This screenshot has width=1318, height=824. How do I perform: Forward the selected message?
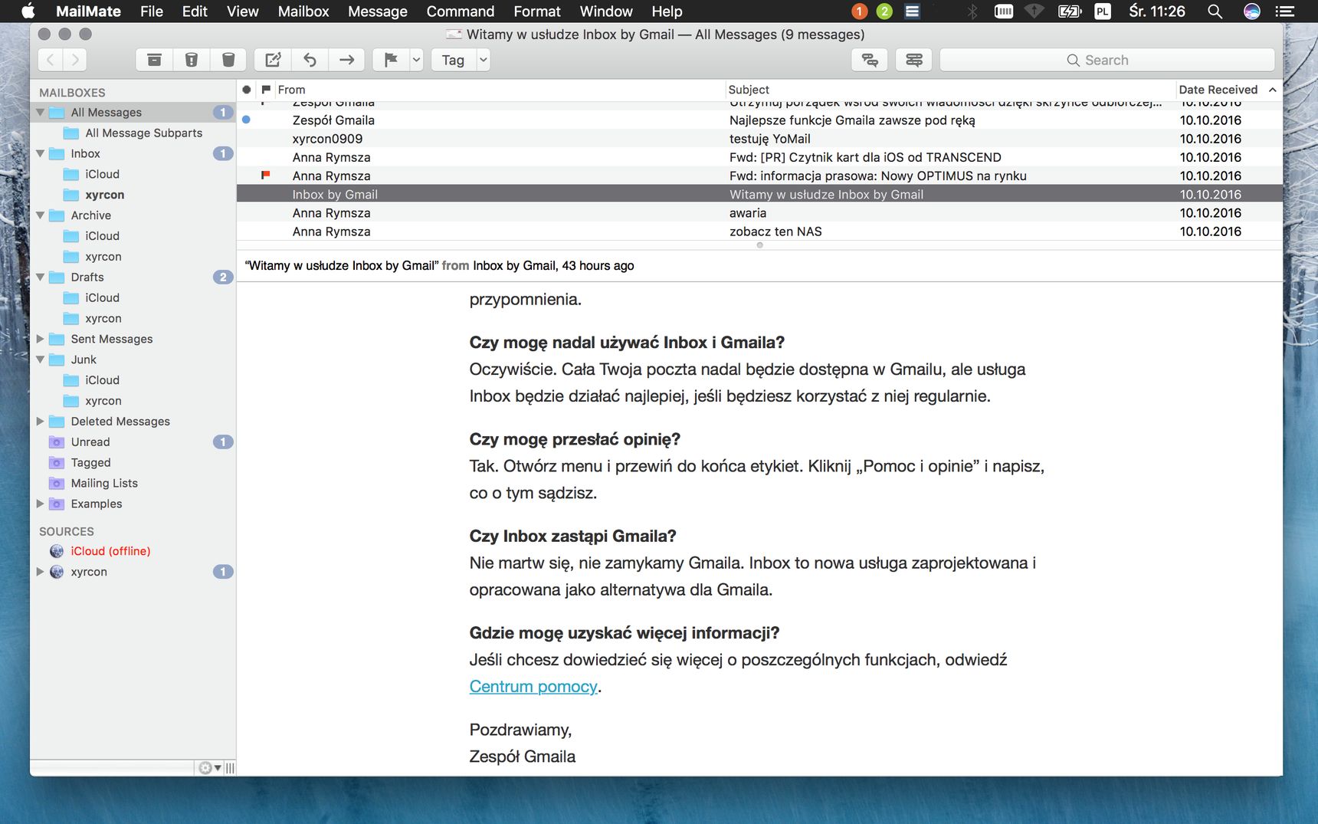346,60
